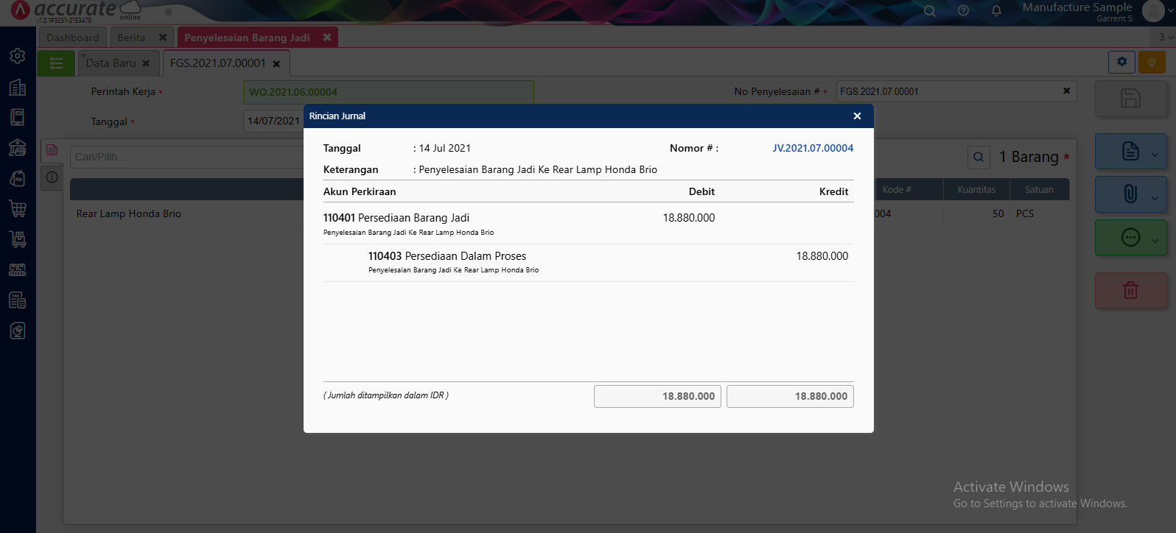Viewport: 1176px width, 533px height.
Task: Close the Rincian Jurnal dialog
Action: click(x=857, y=116)
